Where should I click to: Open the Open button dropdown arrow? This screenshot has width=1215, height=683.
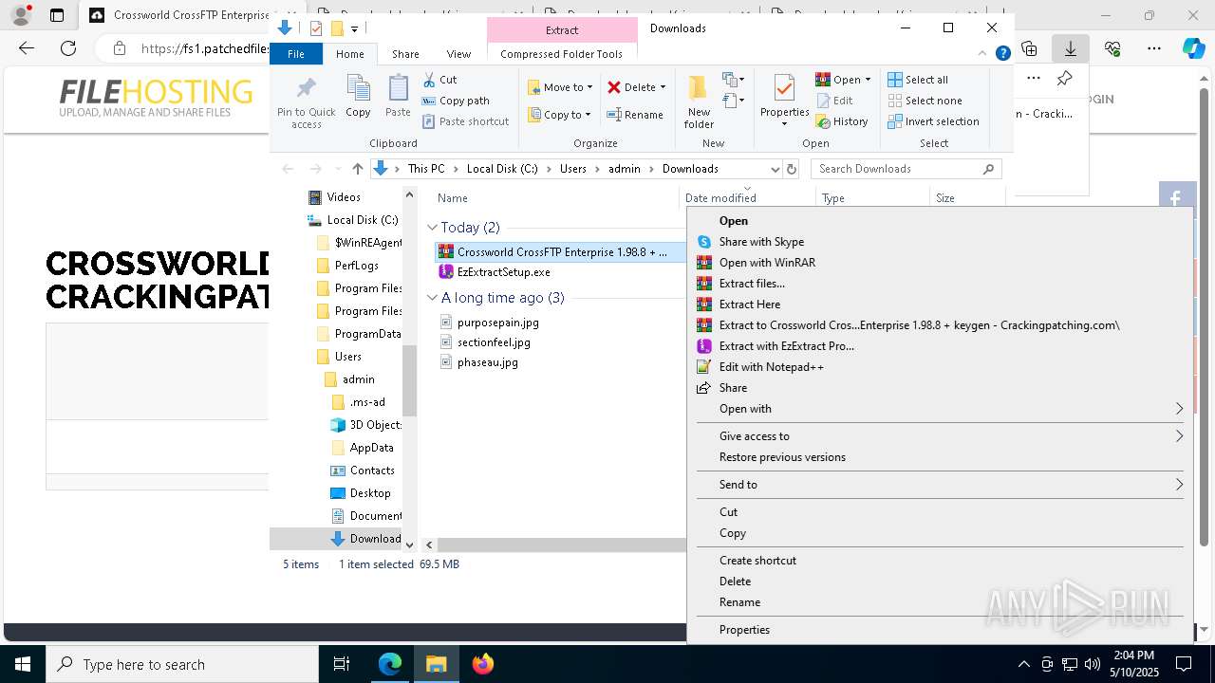tap(868, 80)
